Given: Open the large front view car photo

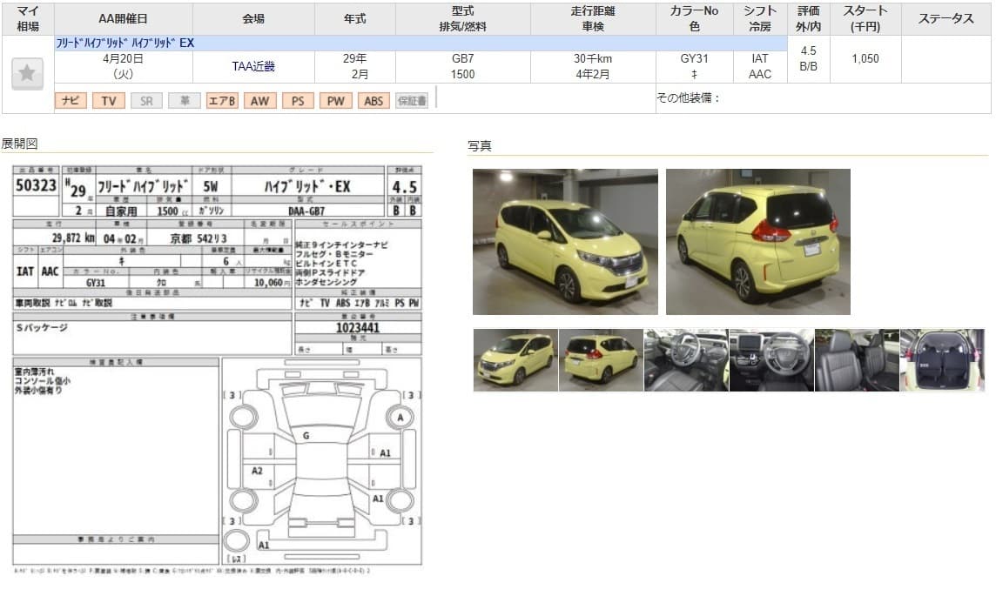Looking at the screenshot, I should [x=565, y=241].
